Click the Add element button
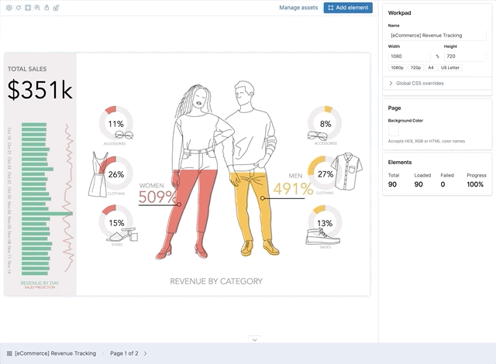 click(x=348, y=8)
